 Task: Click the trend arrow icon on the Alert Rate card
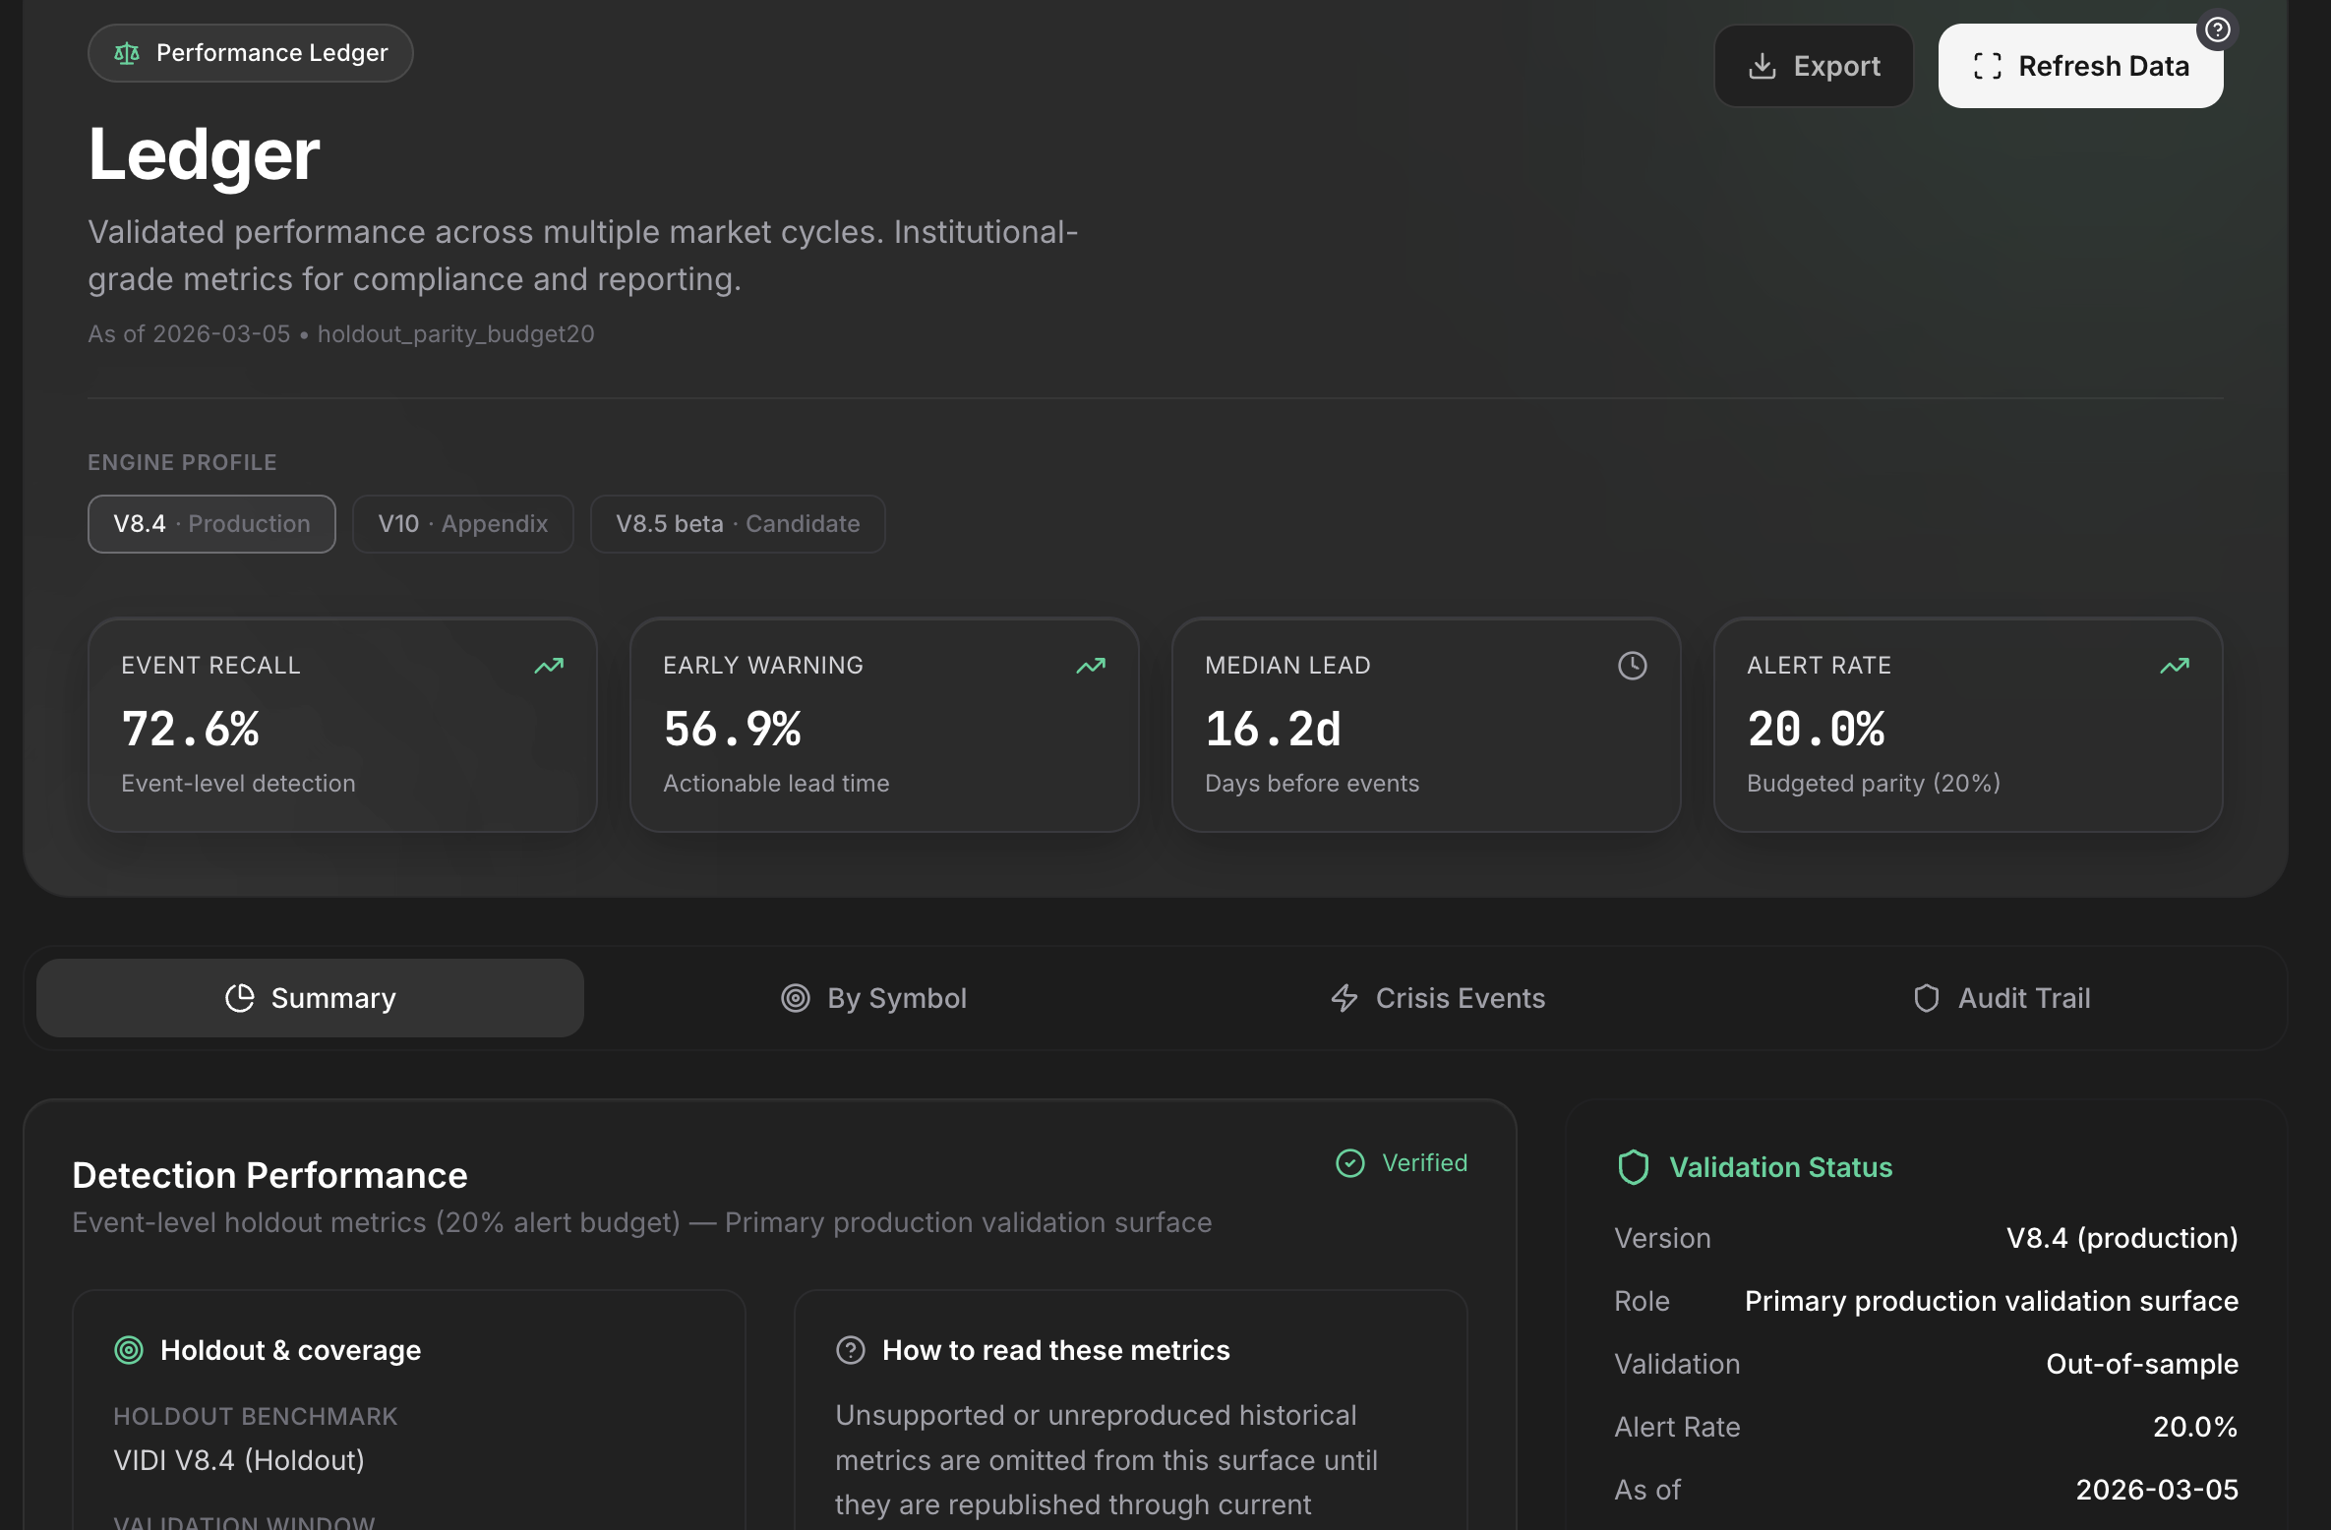2174,666
